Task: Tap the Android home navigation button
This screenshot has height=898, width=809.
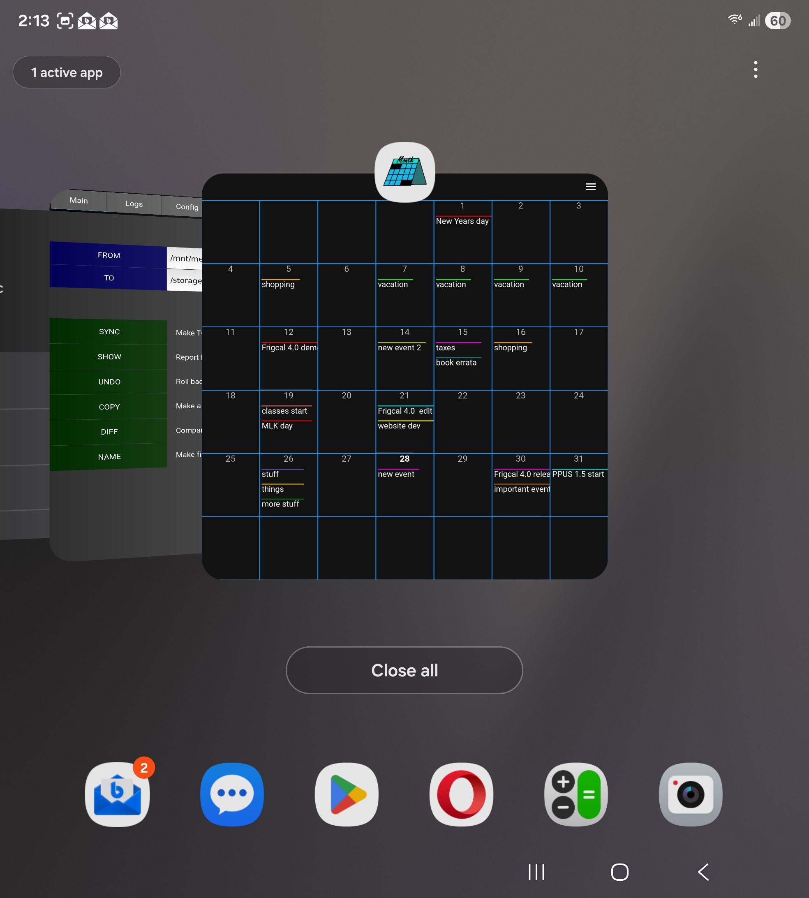Action: (x=619, y=872)
